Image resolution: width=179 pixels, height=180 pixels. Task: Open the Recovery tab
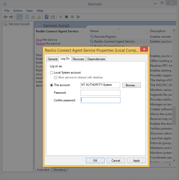point(79,59)
